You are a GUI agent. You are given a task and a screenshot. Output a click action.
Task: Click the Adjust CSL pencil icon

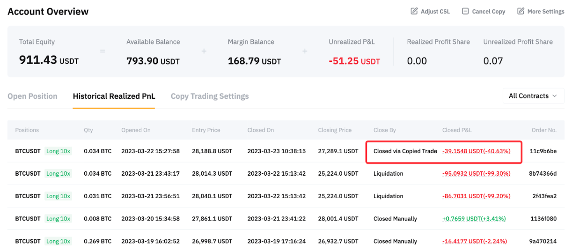click(x=414, y=11)
